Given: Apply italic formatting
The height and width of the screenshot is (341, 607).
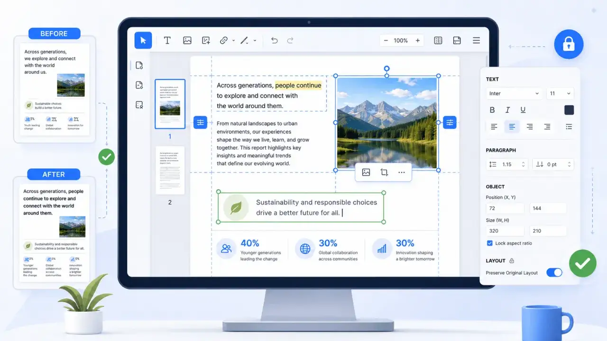Looking at the screenshot, I should pos(507,110).
